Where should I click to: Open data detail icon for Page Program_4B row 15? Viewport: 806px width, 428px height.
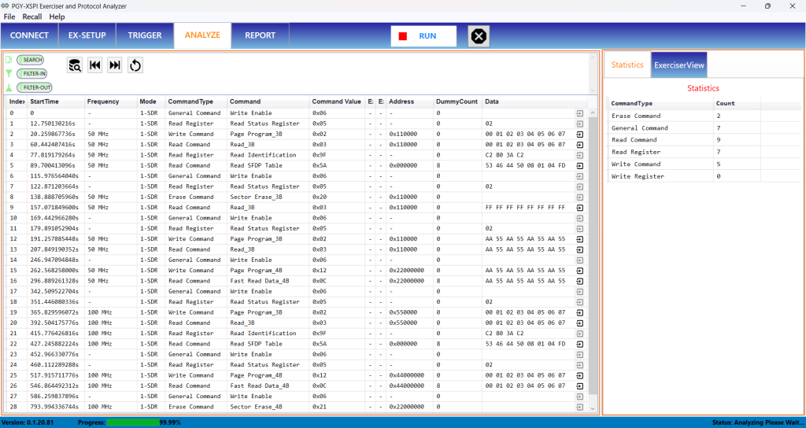(x=580, y=271)
